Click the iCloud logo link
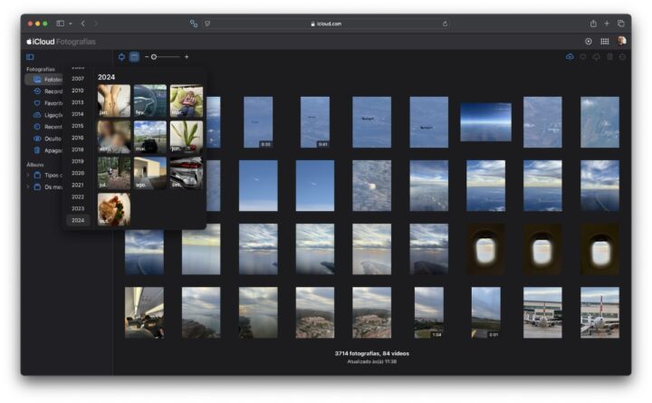 tap(41, 42)
